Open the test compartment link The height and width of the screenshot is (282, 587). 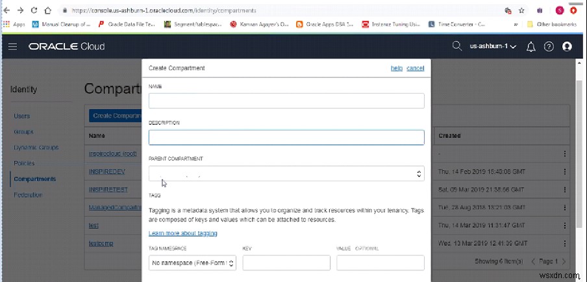coord(94,225)
